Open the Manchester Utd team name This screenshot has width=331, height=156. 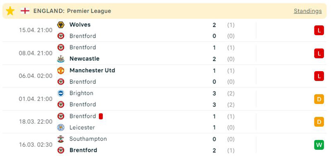click(92, 70)
